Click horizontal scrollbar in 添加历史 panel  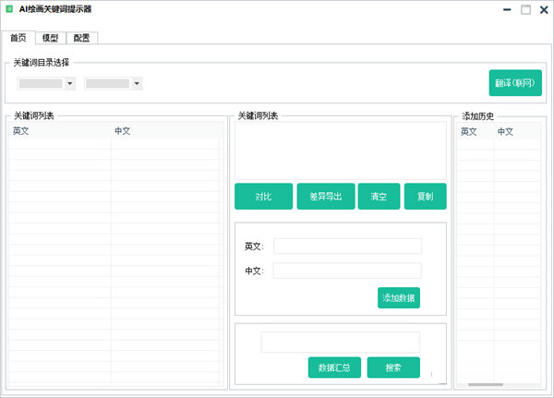pyautogui.click(x=486, y=384)
